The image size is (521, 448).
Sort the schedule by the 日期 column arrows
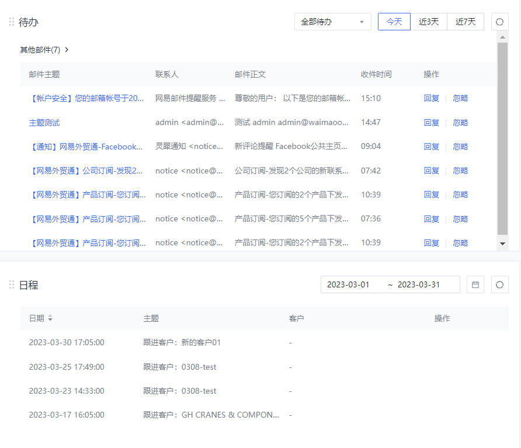[x=50, y=318]
